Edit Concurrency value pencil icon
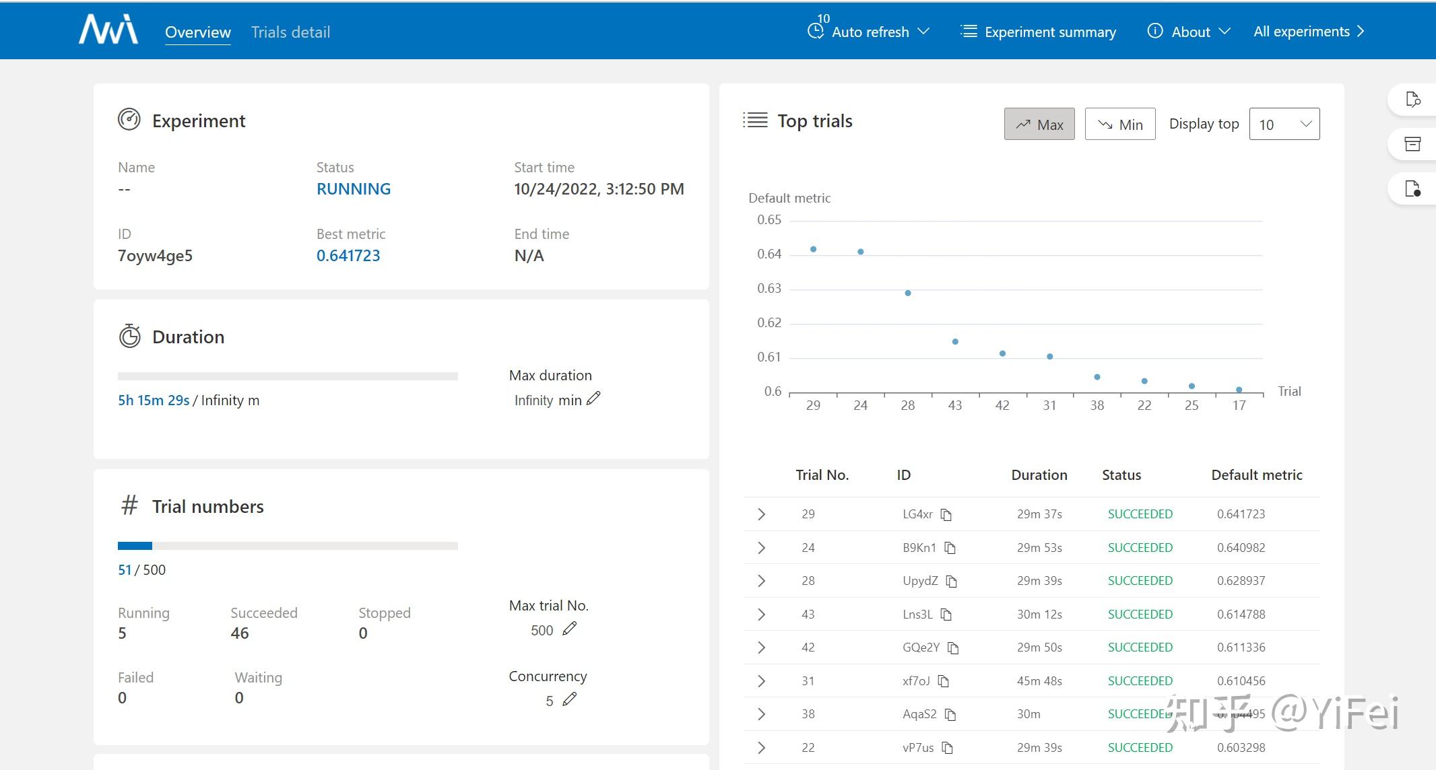Image resolution: width=1436 pixels, height=770 pixels. coord(570,699)
